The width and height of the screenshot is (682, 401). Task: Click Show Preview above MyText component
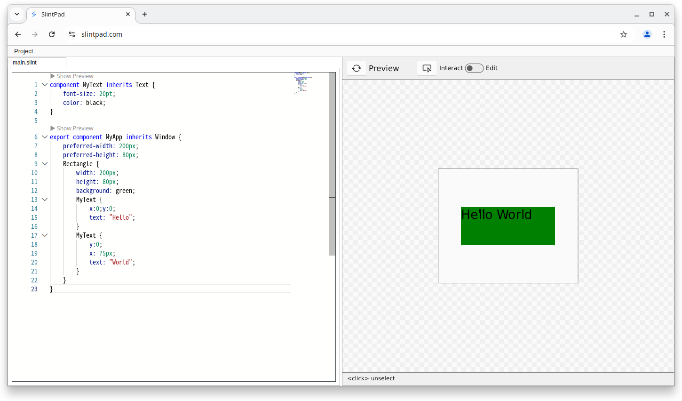pyautogui.click(x=72, y=76)
